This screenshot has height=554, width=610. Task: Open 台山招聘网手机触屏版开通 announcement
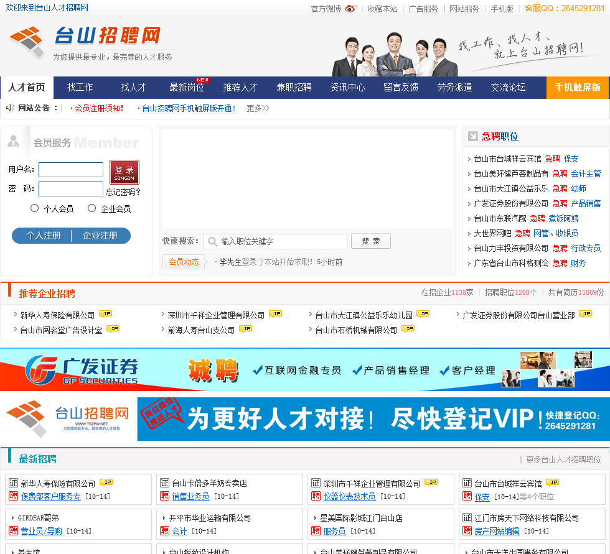[189, 108]
